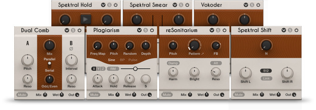Toggle the Spektral Smear power icon
This screenshot has height=110, width=316.
pyautogui.click(x=187, y=5)
